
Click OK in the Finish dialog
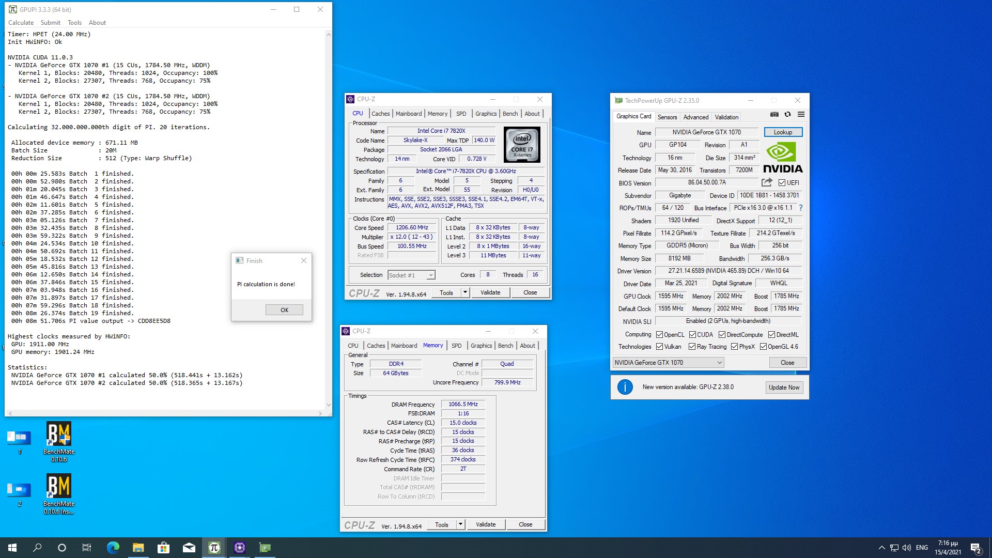284,310
